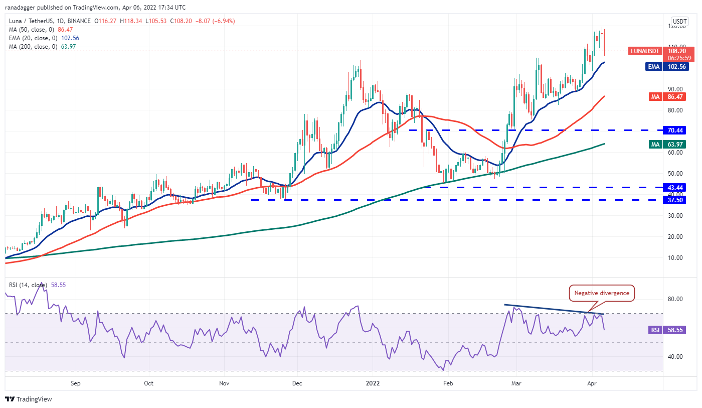The width and height of the screenshot is (702, 408).
Task: Click the Mar label on time axis
Action: (x=515, y=383)
